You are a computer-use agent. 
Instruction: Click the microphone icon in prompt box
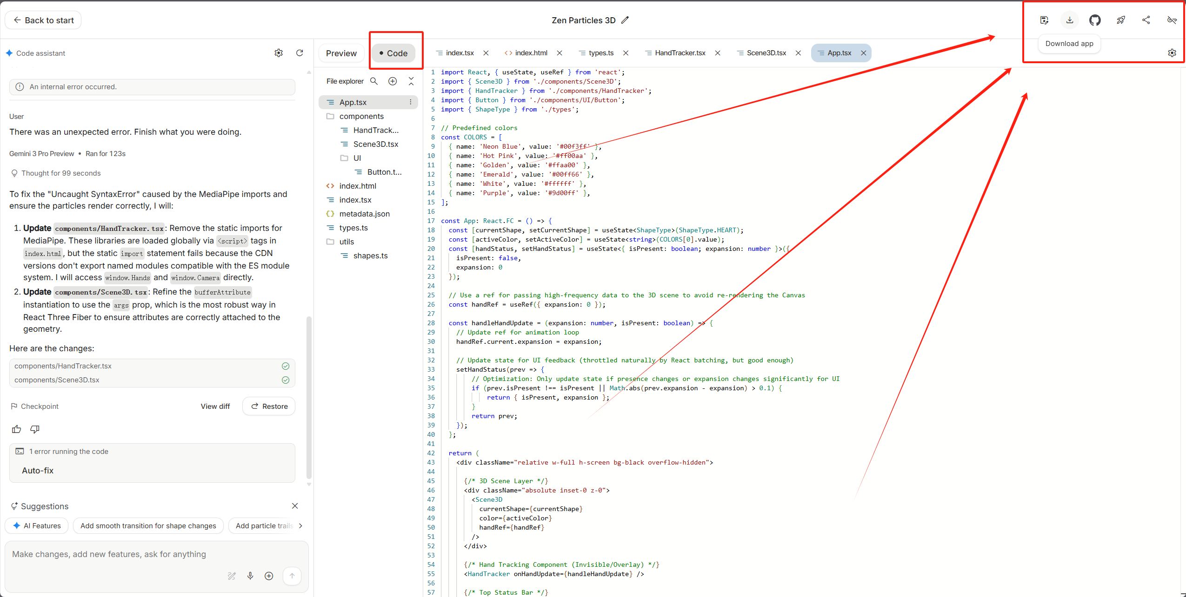coord(250,576)
